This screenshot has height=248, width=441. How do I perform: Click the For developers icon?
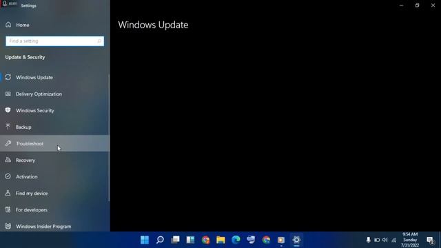(x=8, y=209)
